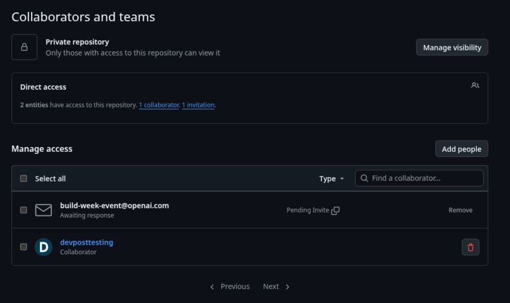510x303 pixels.
Task: Click the Select all label
Action: coord(51,178)
